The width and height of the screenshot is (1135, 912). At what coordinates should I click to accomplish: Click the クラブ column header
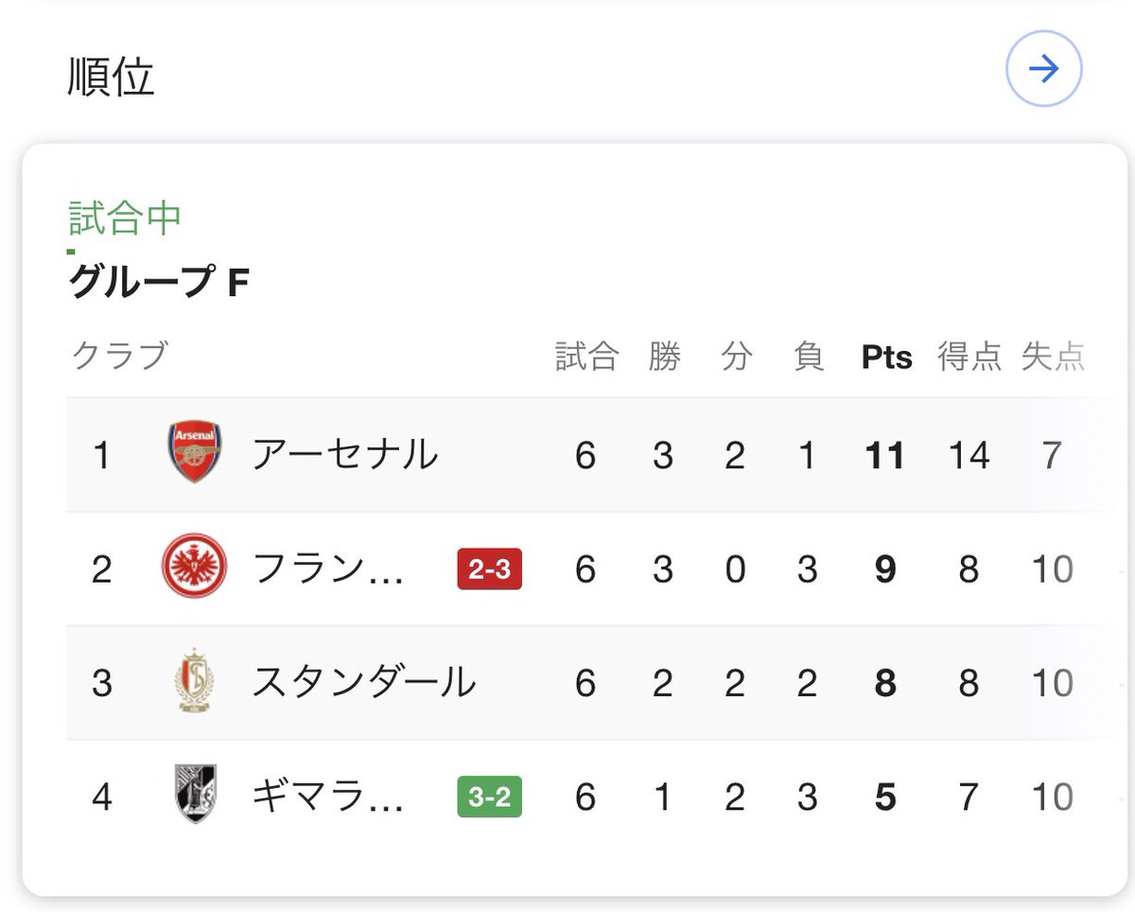click(120, 357)
